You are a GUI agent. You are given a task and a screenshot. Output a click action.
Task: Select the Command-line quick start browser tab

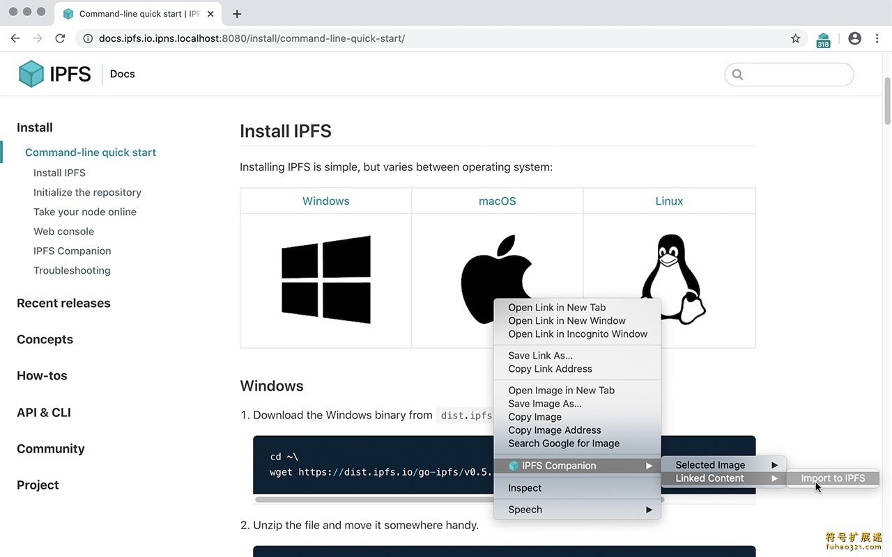click(139, 14)
